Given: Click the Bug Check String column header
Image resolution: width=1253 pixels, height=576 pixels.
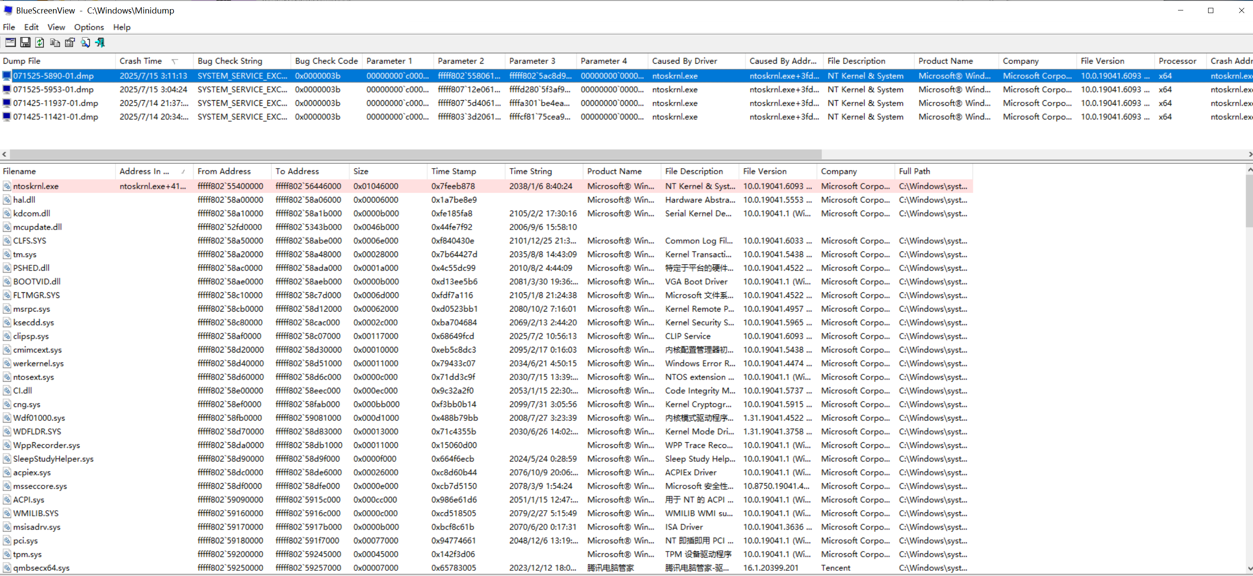Looking at the screenshot, I should (x=230, y=60).
